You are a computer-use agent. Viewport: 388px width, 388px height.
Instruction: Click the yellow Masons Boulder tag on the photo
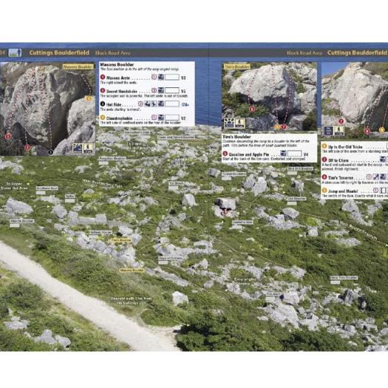click(x=78, y=67)
